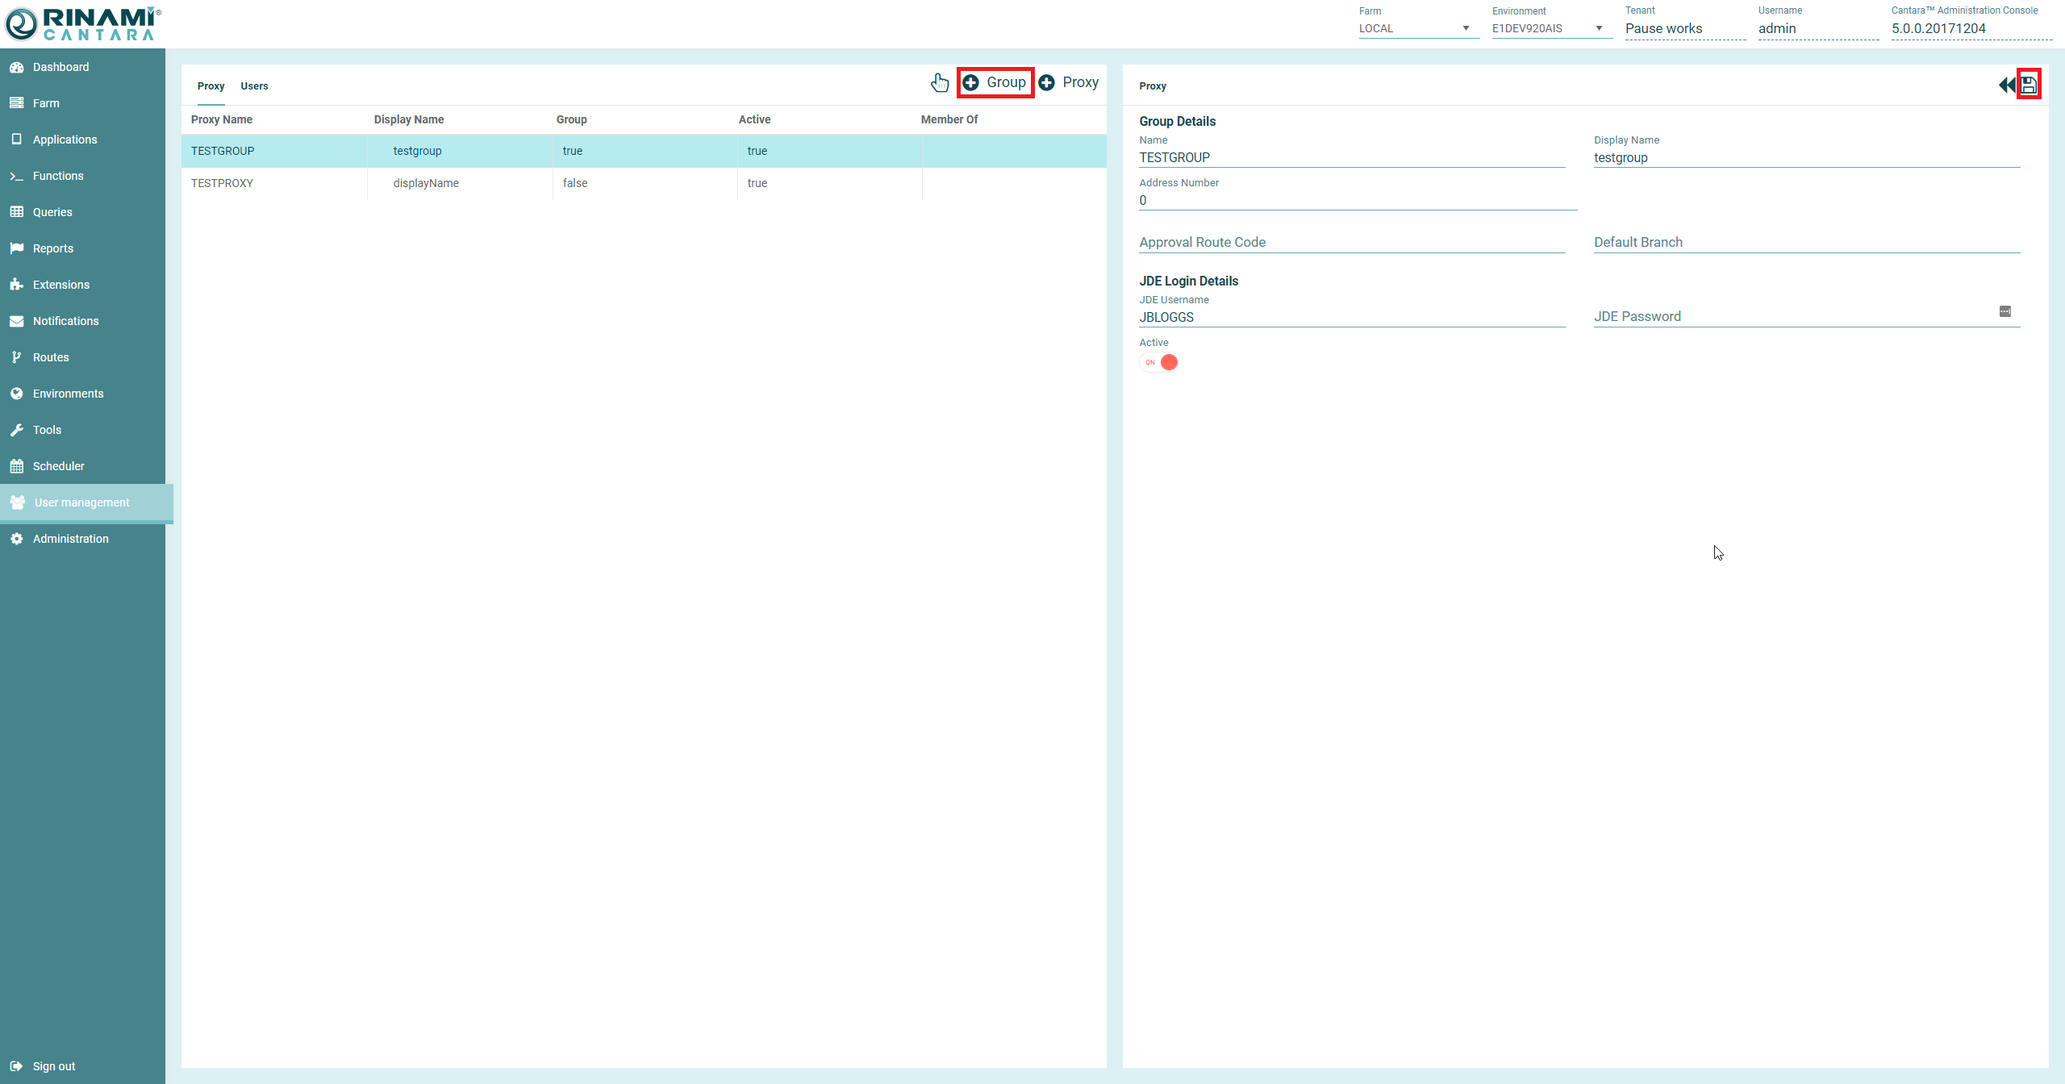Click the Group add button

pyautogui.click(x=994, y=82)
